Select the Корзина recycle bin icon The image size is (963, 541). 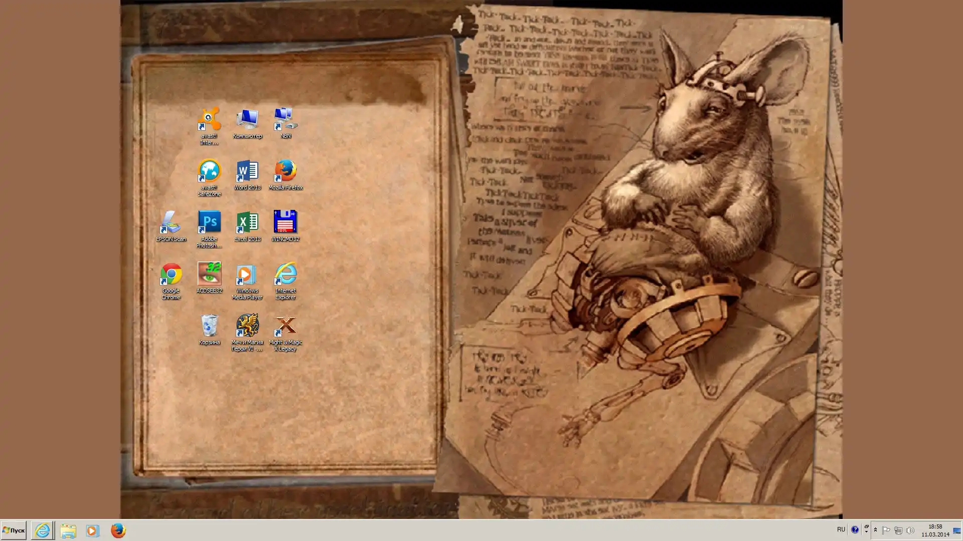coord(209,326)
